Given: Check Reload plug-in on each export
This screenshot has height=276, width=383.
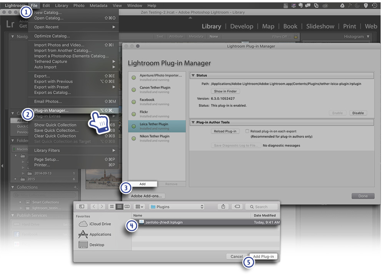Looking at the screenshot, I should (246, 131).
